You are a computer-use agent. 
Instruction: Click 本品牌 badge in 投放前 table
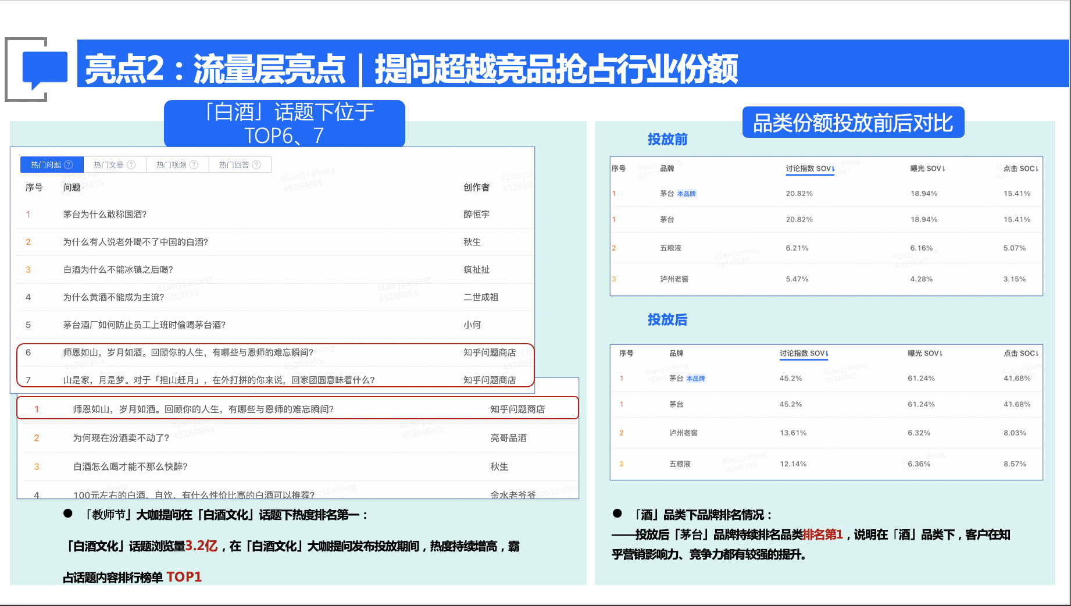click(686, 194)
